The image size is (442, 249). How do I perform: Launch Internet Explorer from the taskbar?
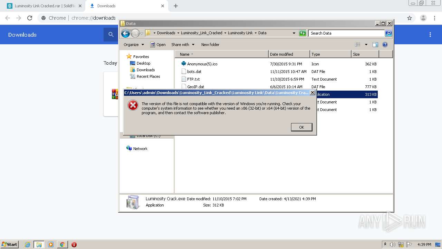(27, 245)
